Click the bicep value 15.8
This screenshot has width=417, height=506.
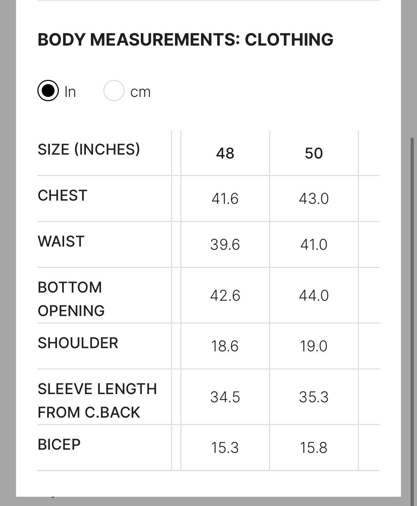pos(314,448)
